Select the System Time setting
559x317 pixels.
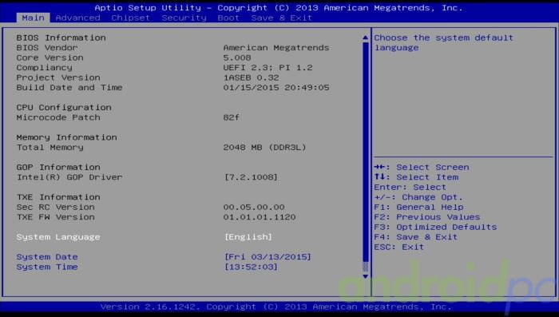[x=47, y=267]
